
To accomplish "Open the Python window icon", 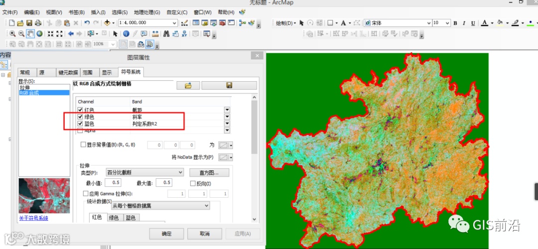I will (x=231, y=23).
